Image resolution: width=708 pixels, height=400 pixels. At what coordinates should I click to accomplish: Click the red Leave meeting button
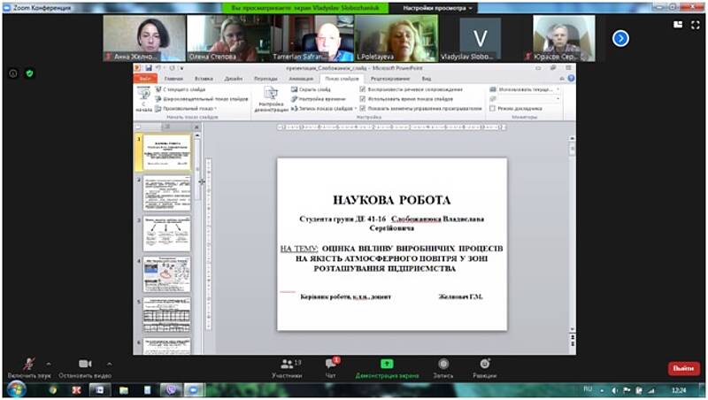point(683,368)
